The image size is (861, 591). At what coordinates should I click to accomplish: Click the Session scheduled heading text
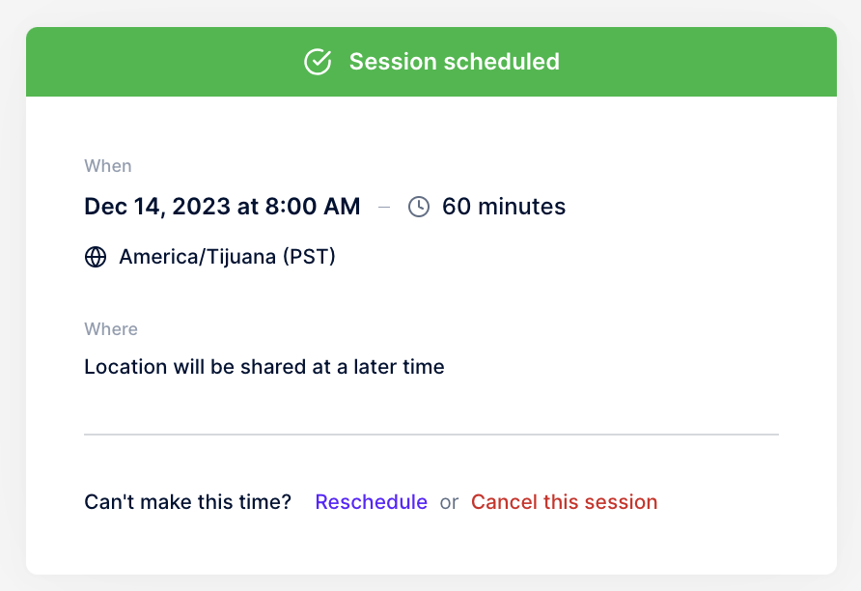[454, 62]
